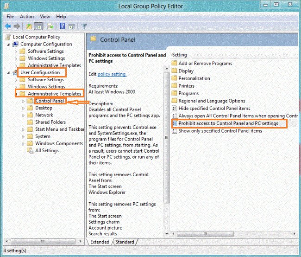Image resolution: width=301 pixels, height=257 pixels.
Task: Click the Hide specified Control Panel items policy icon
Action: coord(174,108)
